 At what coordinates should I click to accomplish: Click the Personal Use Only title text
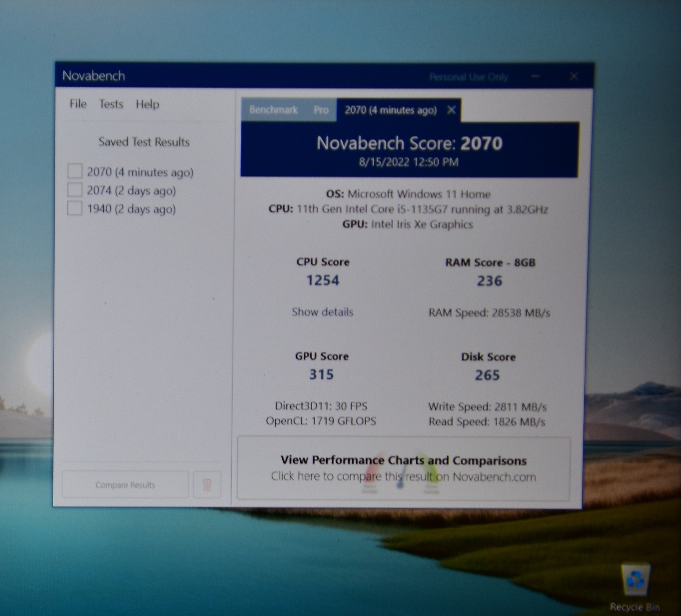point(469,77)
